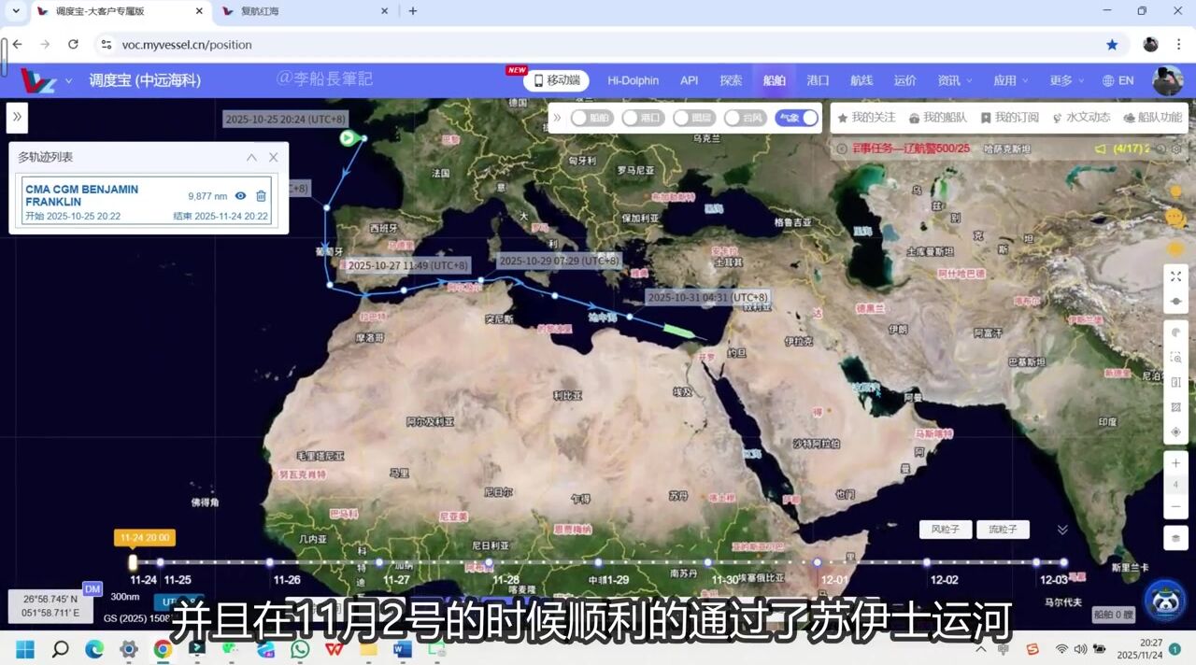Delete the CMA CGM BENJAMIN FRANKLIN track
Viewport: 1196px width, 665px height.
[x=262, y=196]
